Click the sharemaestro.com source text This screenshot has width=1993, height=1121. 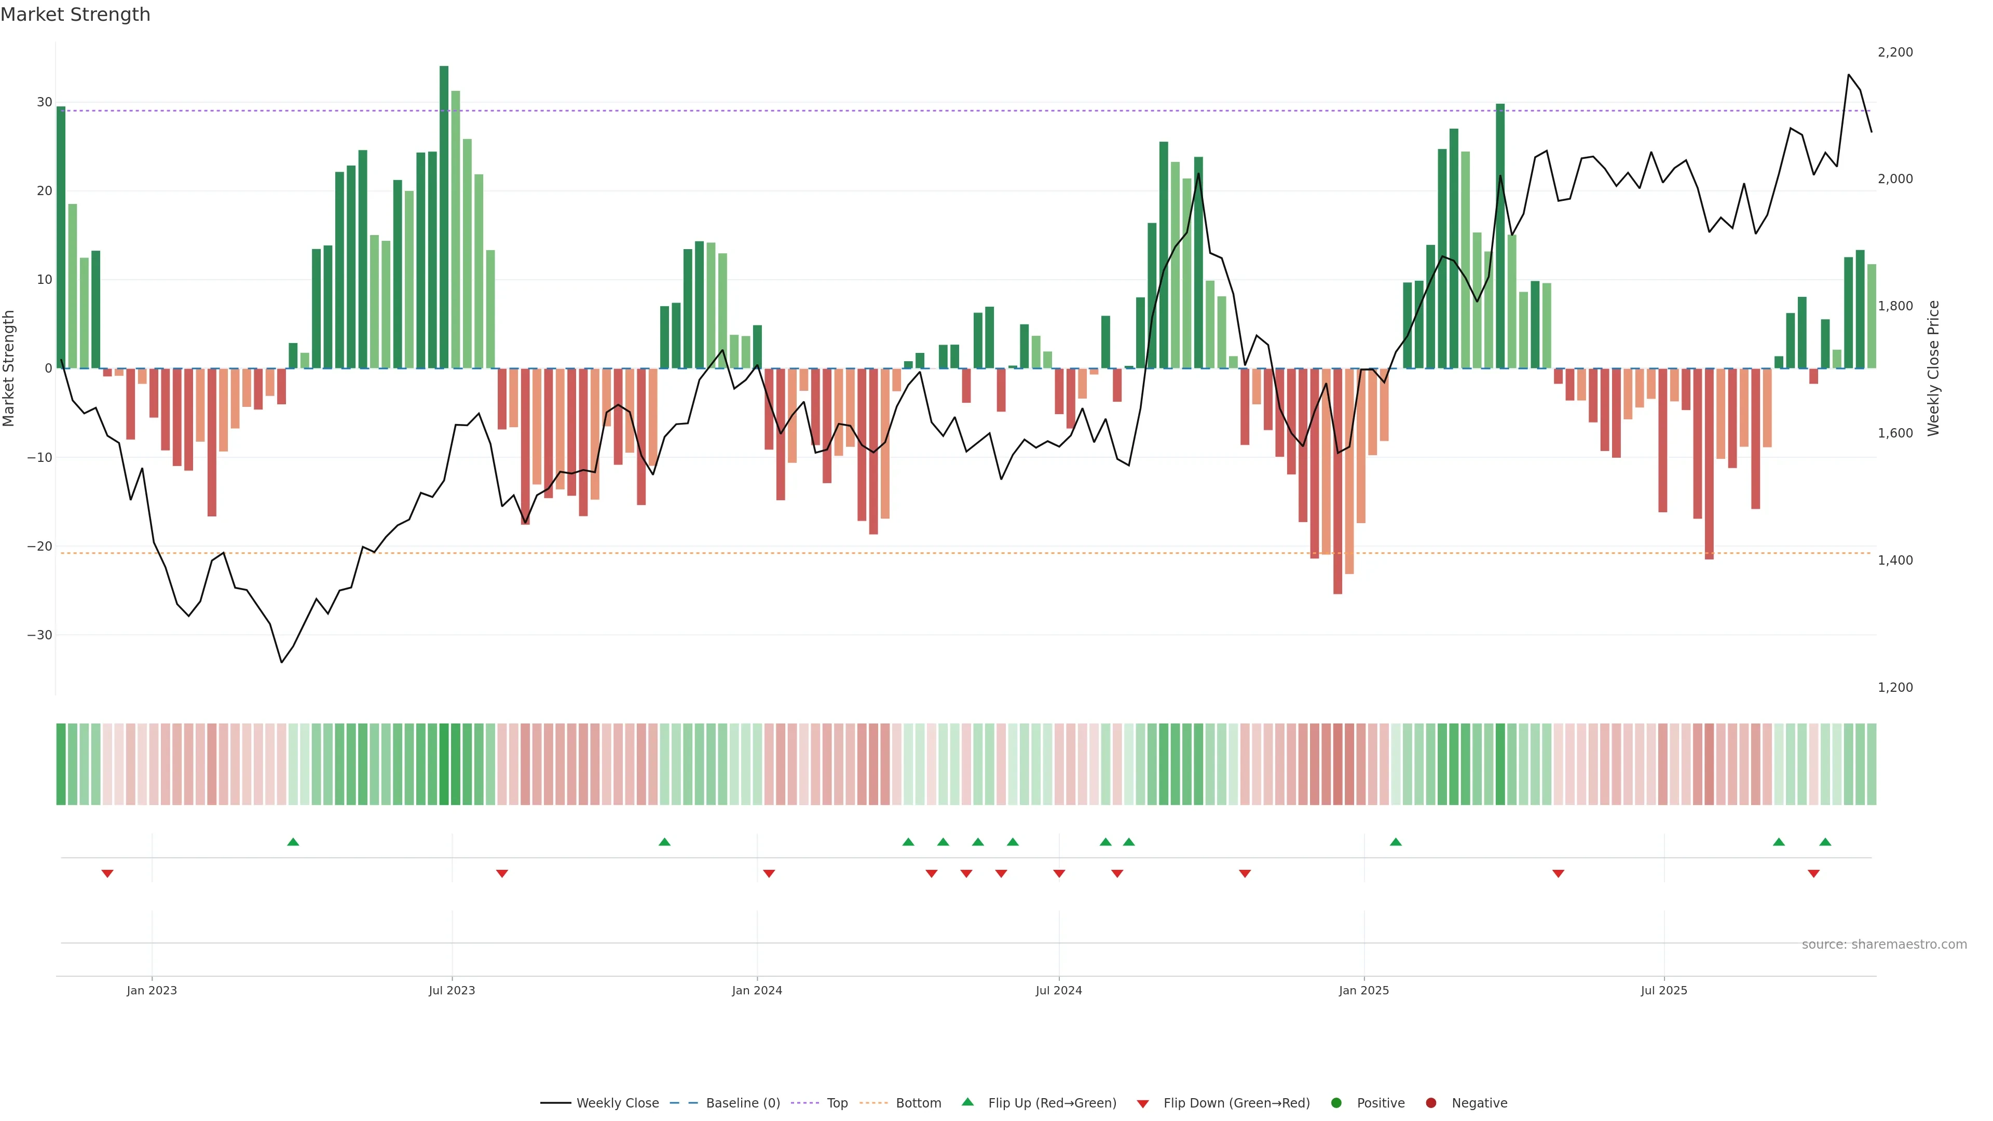[x=1884, y=945]
